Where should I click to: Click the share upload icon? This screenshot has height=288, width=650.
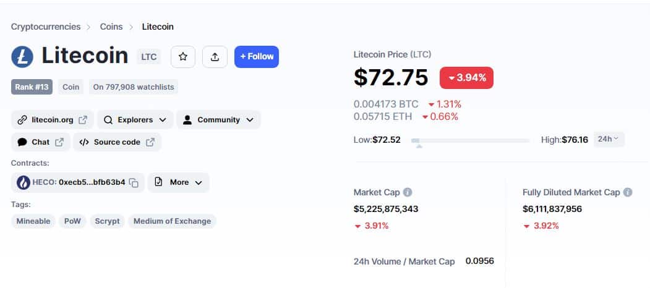click(215, 57)
